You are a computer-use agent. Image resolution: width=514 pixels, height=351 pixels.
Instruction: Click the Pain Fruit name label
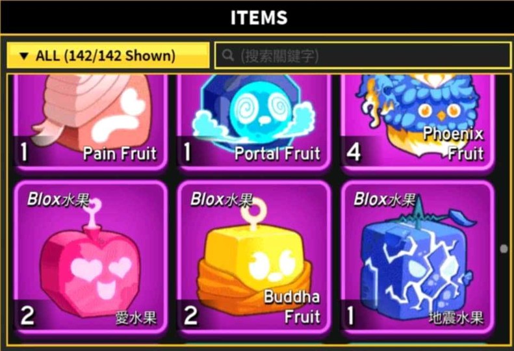(120, 153)
